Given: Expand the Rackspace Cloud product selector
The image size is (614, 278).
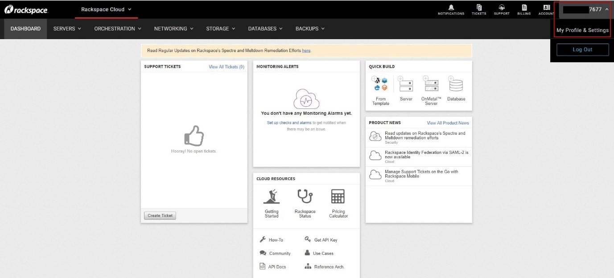Looking at the screenshot, I should click(106, 9).
